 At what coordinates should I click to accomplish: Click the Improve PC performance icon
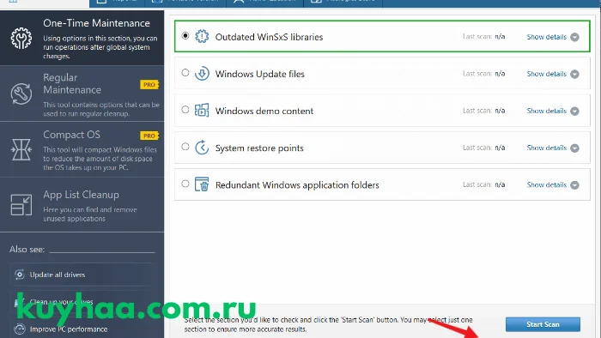(20, 329)
